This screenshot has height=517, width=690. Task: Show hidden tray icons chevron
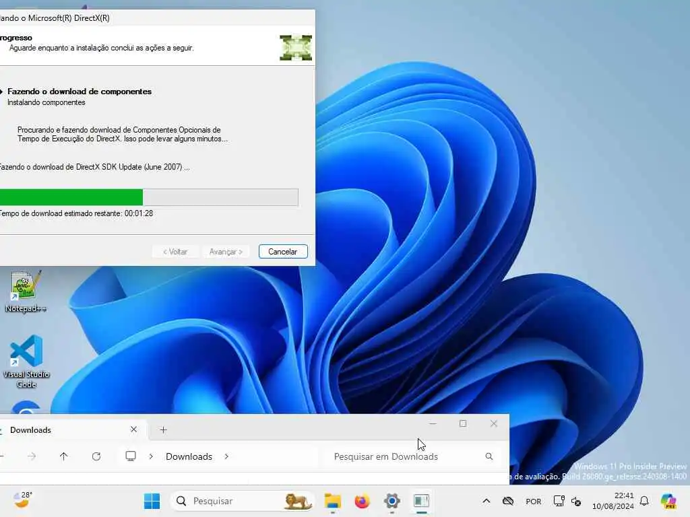(487, 501)
